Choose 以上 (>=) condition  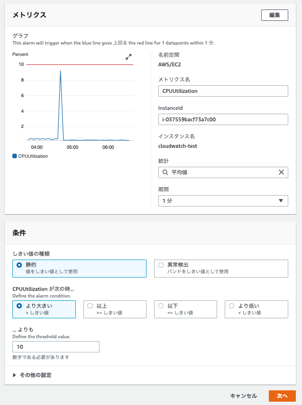(115, 309)
